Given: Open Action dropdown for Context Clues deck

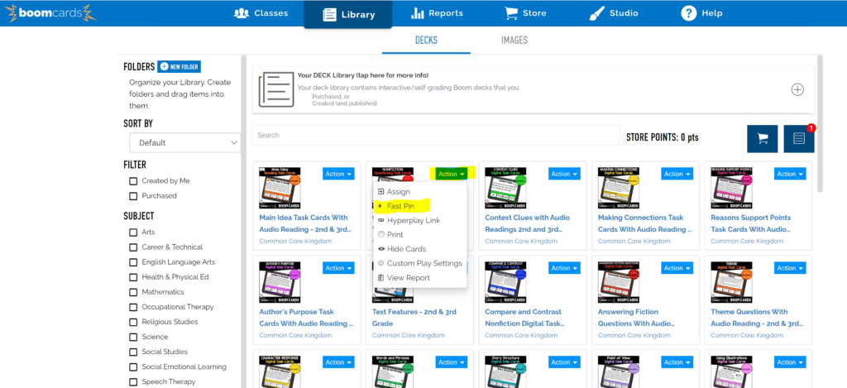Looking at the screenshot, I should [x=564, y=174].
